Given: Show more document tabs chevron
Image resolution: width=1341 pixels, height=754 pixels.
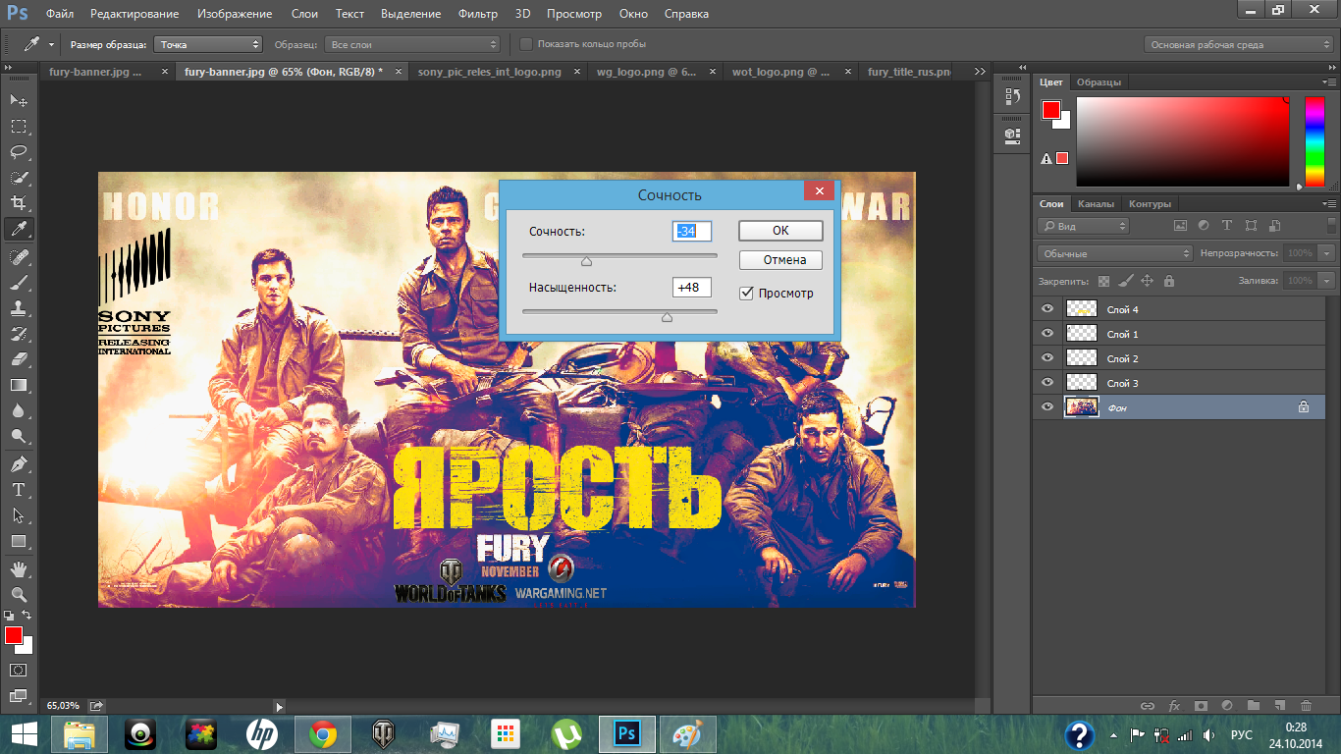Looking at the screenshot, I should click(979, 72).
